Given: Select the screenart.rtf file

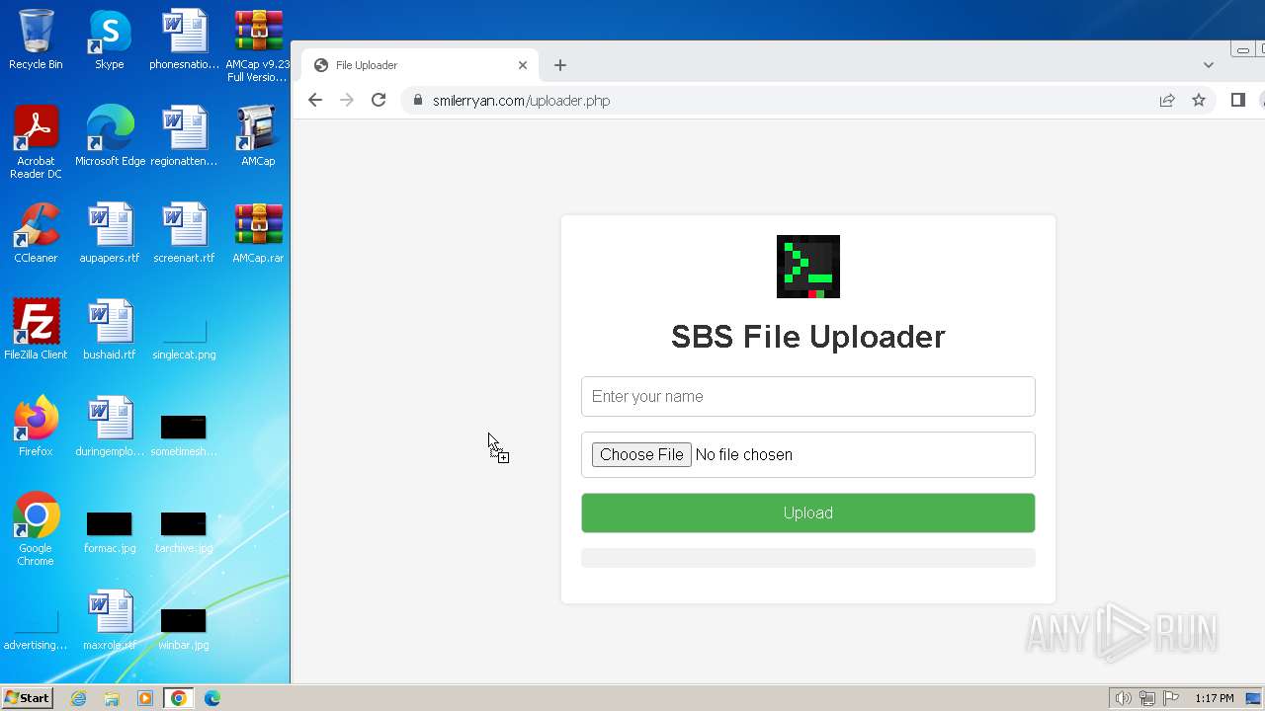Looking at the screenshot, I should [184, 233].
